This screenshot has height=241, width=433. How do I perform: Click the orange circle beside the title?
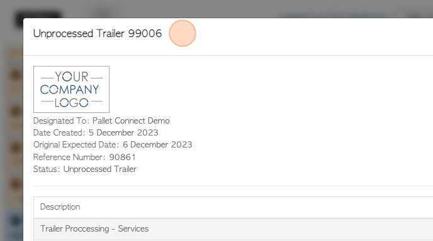click(x=183, y=33)
